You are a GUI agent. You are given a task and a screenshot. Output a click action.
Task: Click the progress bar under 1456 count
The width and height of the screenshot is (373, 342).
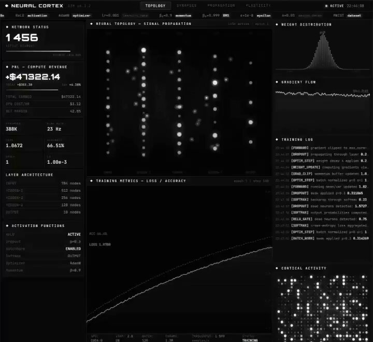[x=38, y=51]
